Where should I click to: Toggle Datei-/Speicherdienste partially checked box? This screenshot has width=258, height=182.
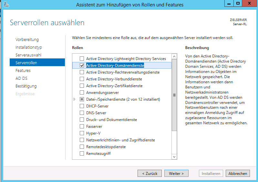(x=82, y=99)
